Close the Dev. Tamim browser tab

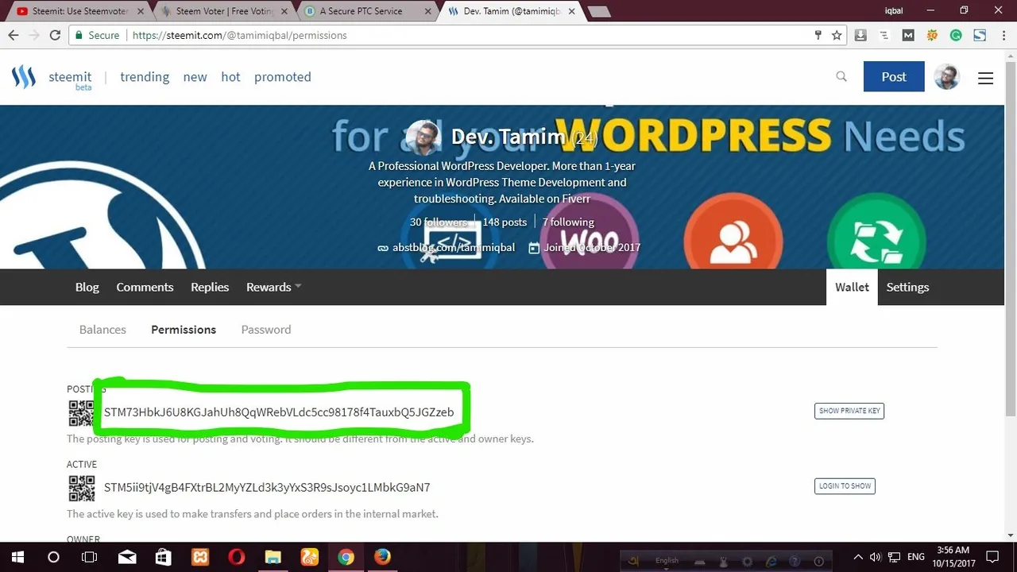click(x=572, y=11)
